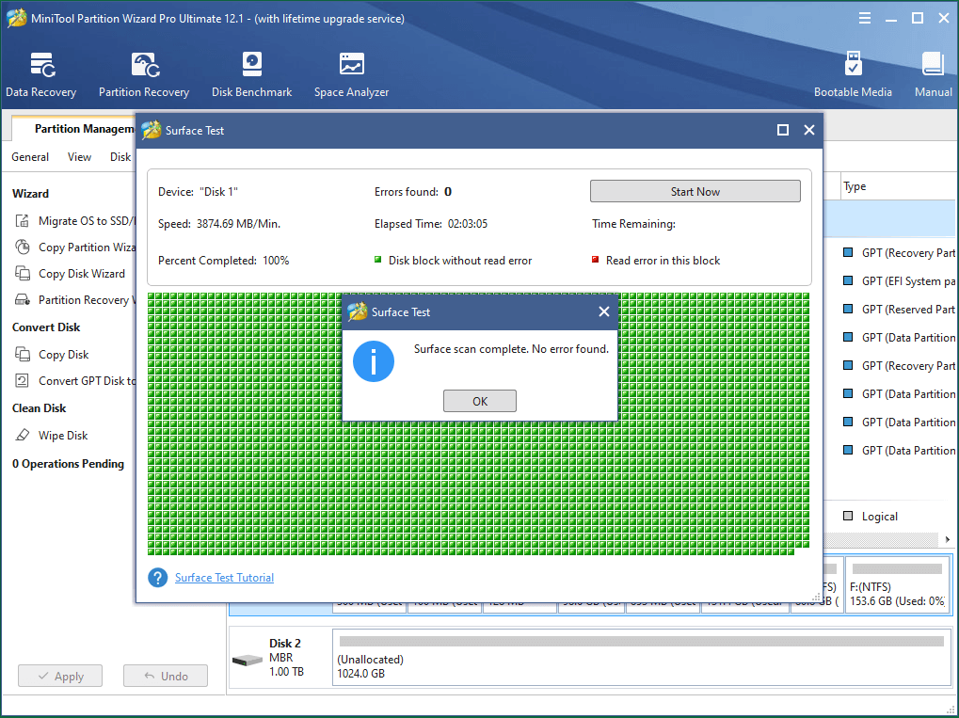
Task: Click the Convert GPT Disk icon
Action: point(22,380)
